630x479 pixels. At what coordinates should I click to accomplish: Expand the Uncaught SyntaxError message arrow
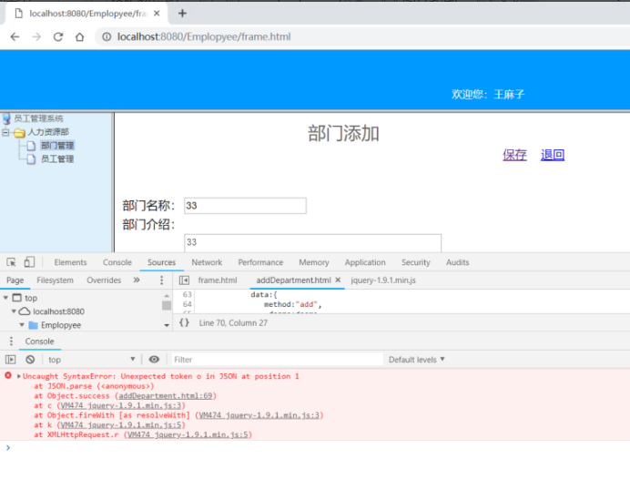(x=18, y=376)
